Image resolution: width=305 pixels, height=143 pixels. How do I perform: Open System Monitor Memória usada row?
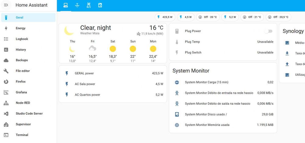pyautogui.click(x=223, y=125)
